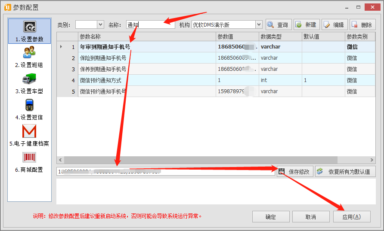The width and height of the screenshot is (384, 231).
Task: Select row 保险到期通知手机号
Action: [x=216, y=58]
